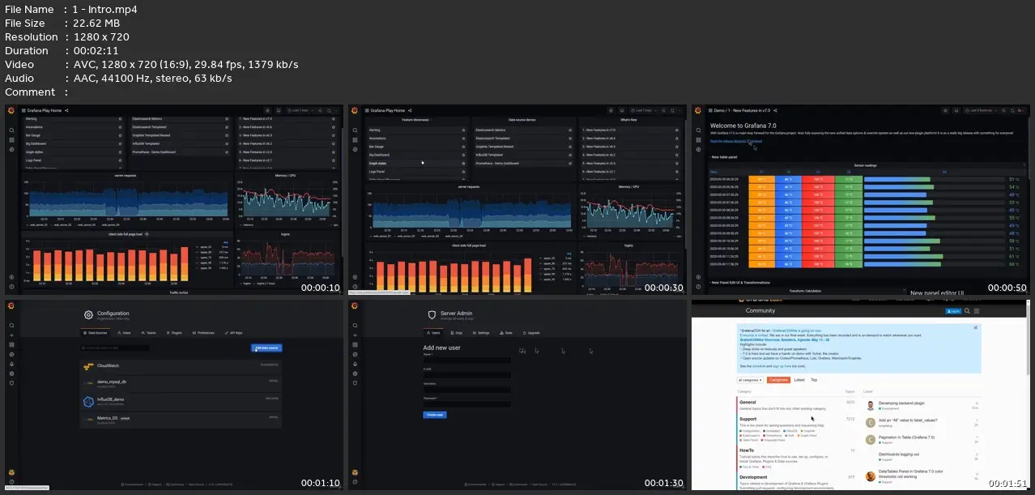Click Create plus icon in 00:01:10 frame sidebar
The width and height of the screenshot is (1035, 495).
[x=12, y=335]
